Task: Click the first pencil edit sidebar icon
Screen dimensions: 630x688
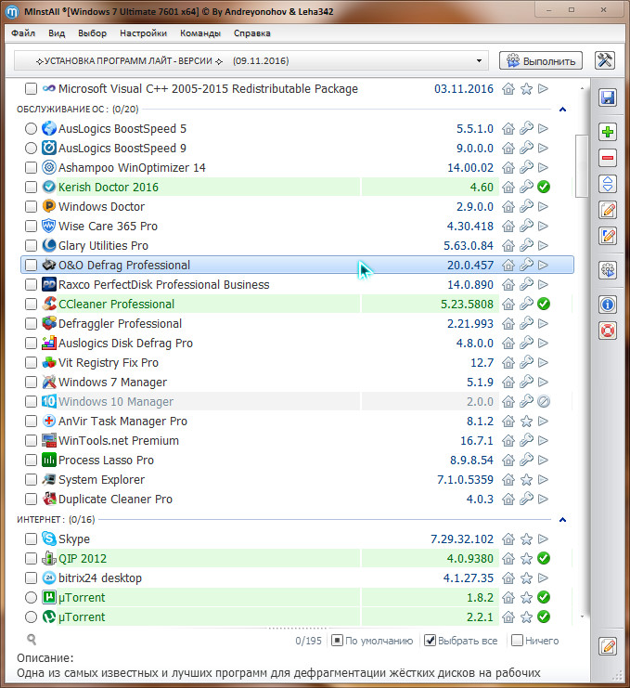Action: click(608, 210)
